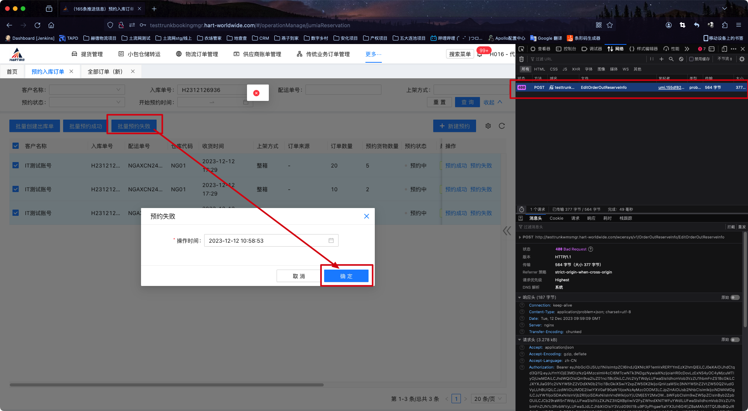Click the 确定 button
The height and width of the screenshot is (411, 748).
coord(346,276)
